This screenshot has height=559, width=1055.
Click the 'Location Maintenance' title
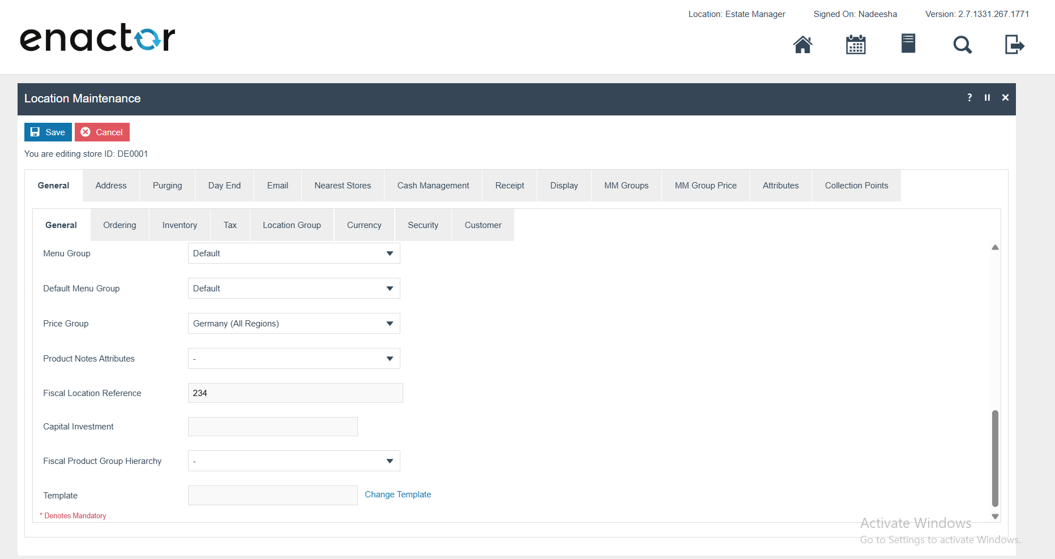82,98
